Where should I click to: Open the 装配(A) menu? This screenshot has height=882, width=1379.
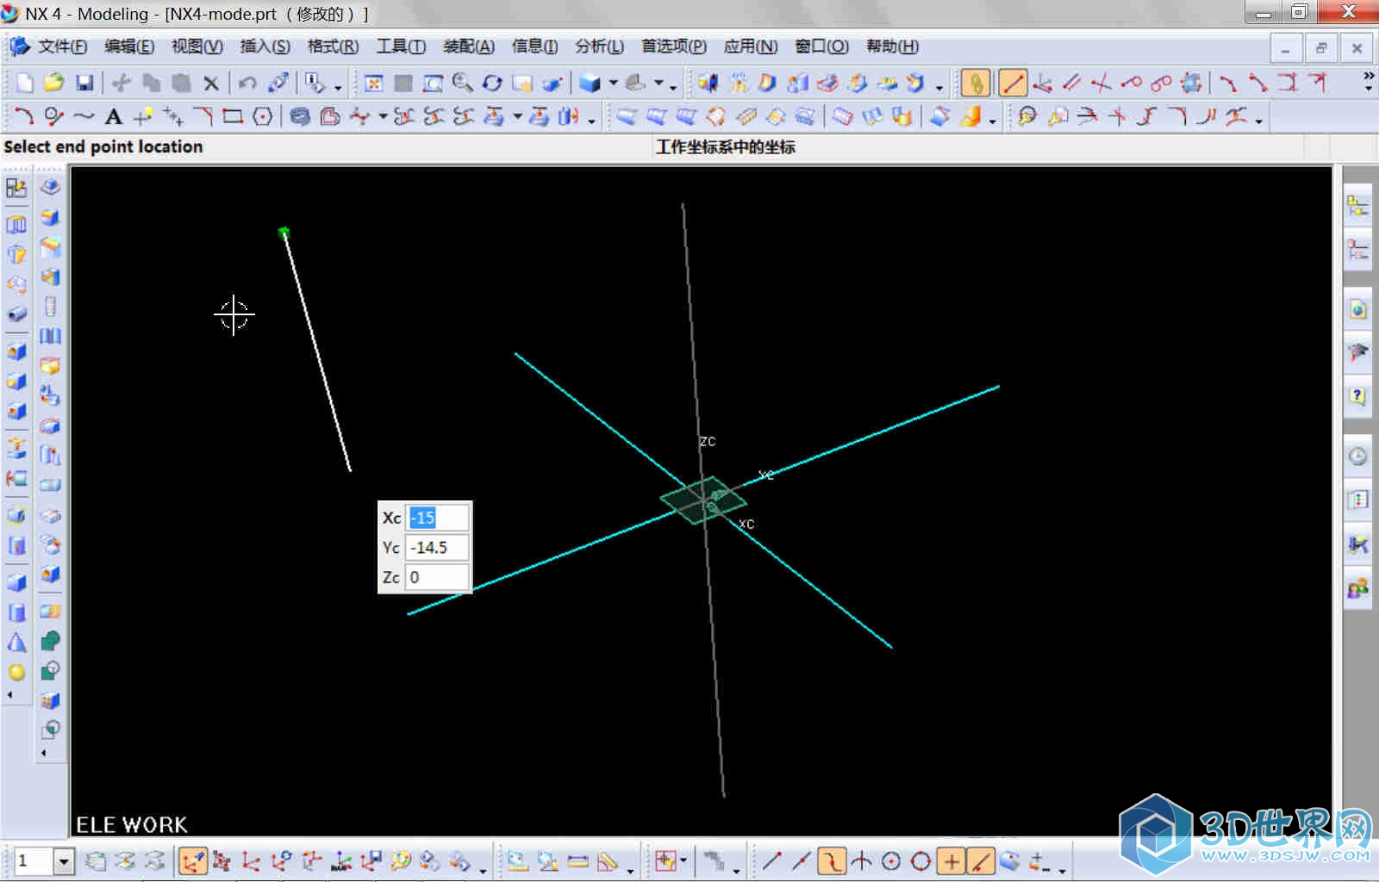[469, 47]
